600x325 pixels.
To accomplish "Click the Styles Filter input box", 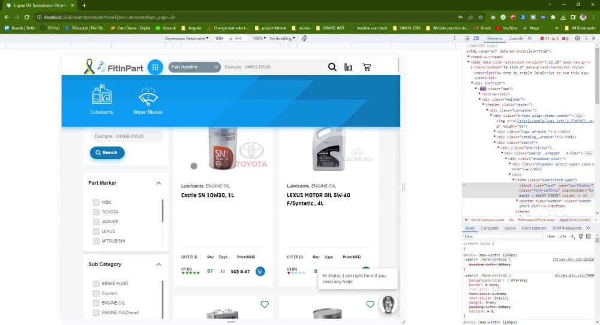I will click(503, 236).
